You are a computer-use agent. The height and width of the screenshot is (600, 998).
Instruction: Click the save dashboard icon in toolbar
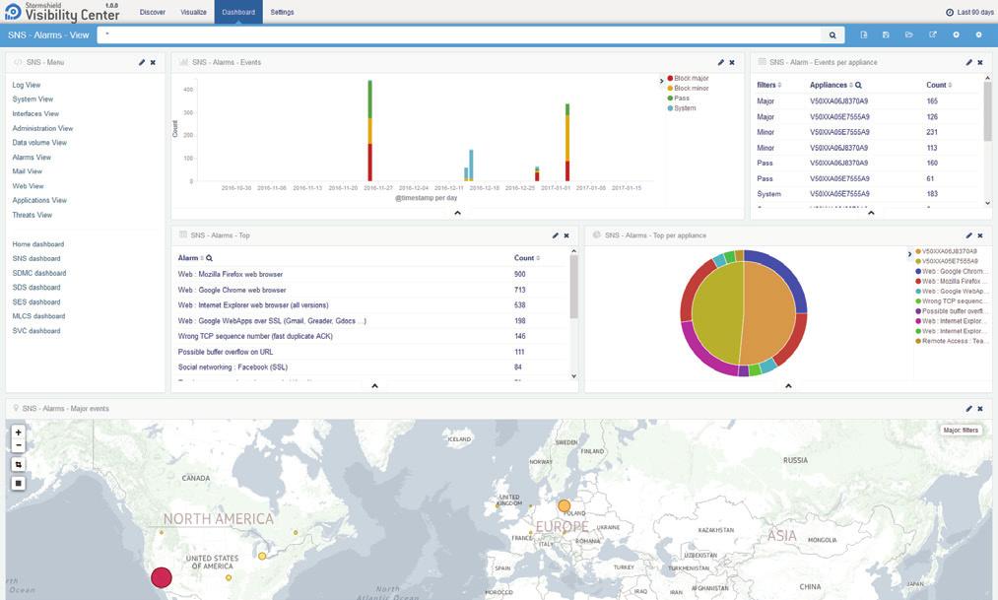click(886, 35)
